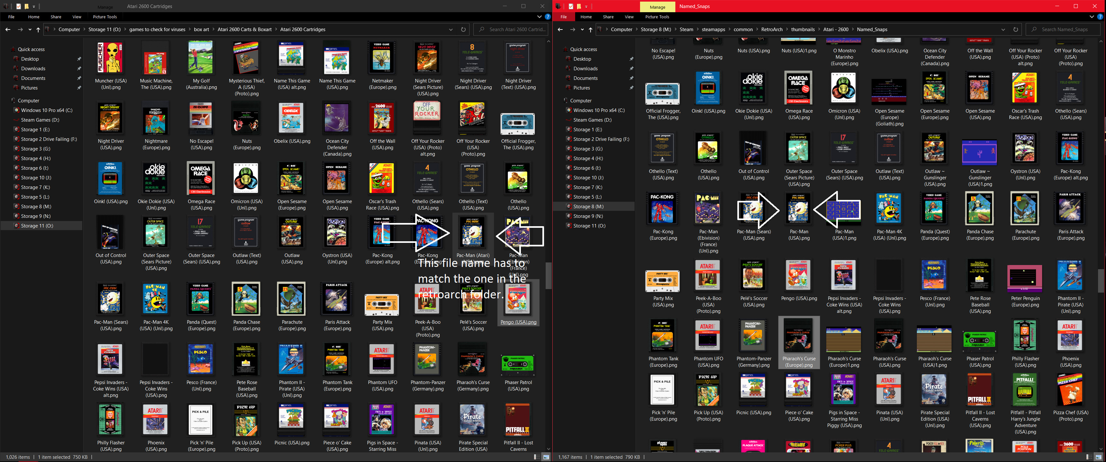Open the Manage tab in Named_Snaps
Viewport: 1106px width, 462px height.
point(657,7)
